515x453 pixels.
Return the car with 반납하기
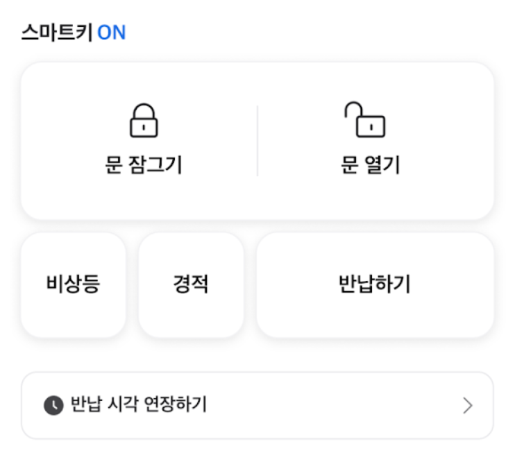point(375,285)
